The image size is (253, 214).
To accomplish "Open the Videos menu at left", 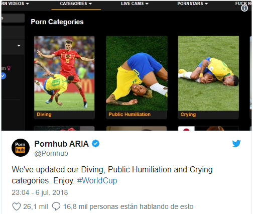I will pyautogui.click(x=15, y=4).
